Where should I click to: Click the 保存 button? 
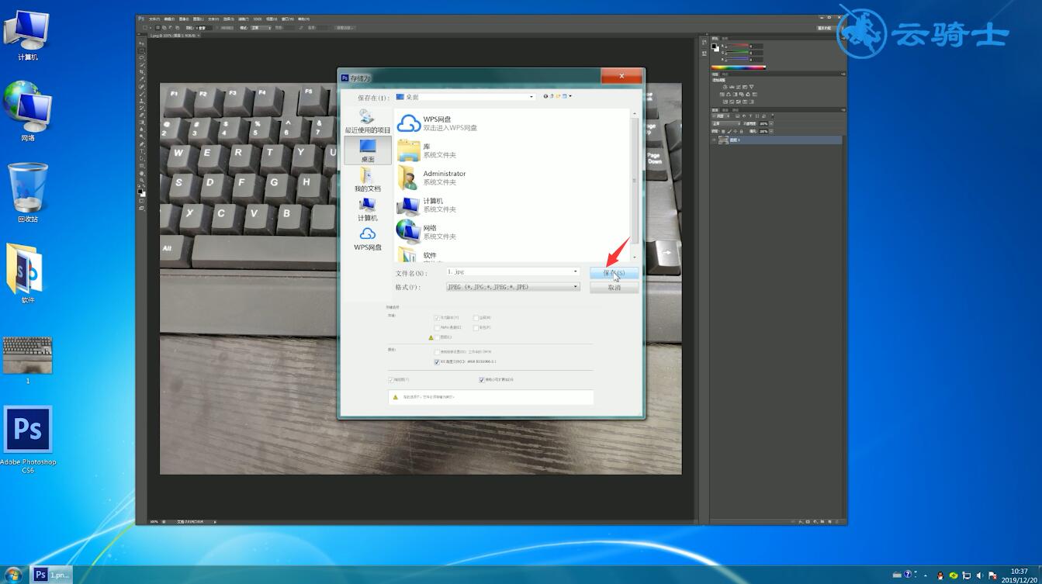point(614,273)
